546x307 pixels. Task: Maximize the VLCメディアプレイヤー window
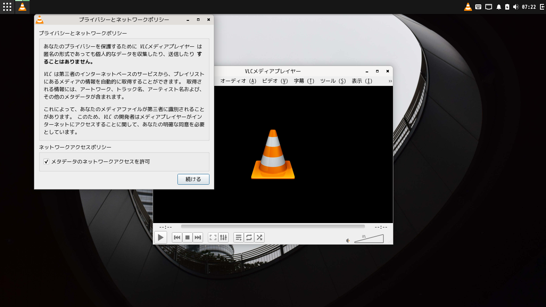click(x=377, y=71)
